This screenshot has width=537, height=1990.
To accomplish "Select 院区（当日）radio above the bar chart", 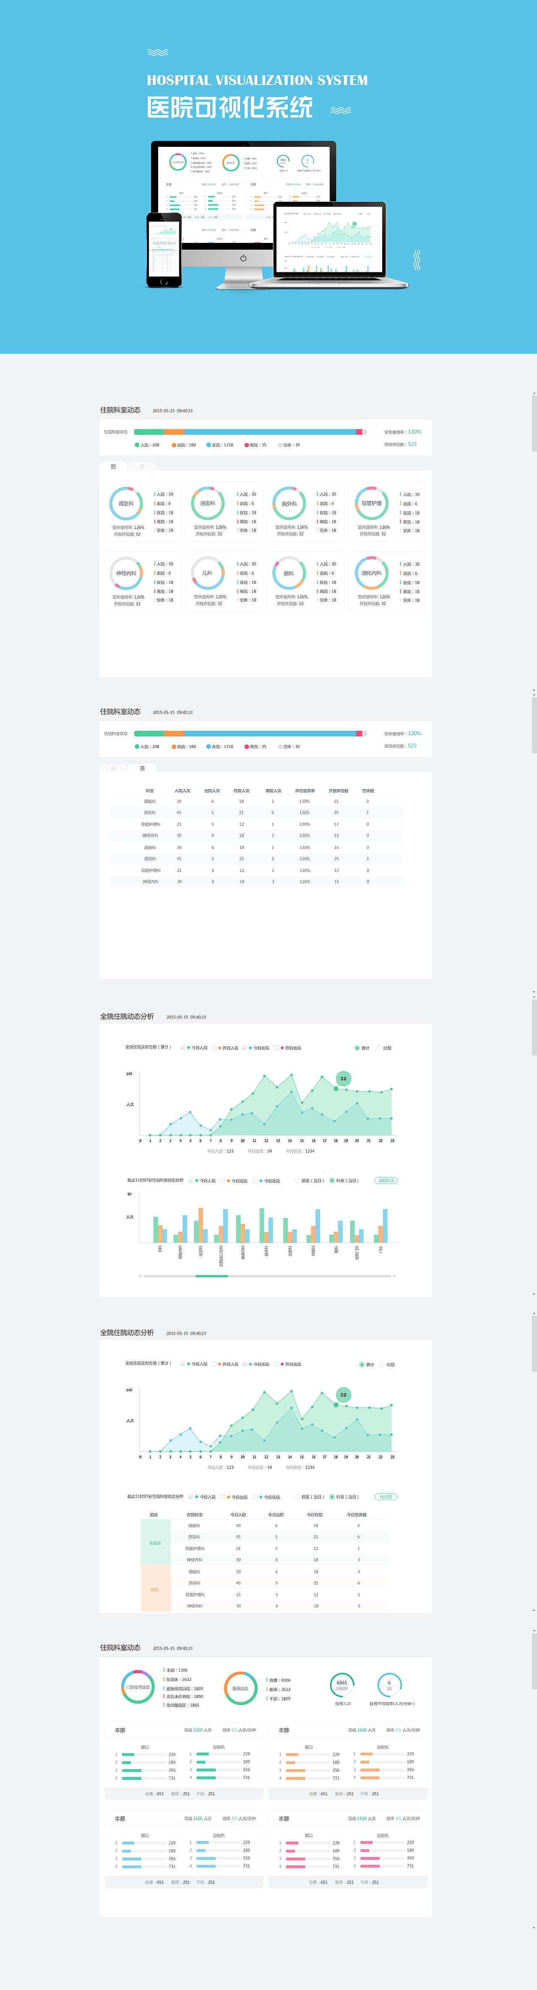I will [297, 1180].
